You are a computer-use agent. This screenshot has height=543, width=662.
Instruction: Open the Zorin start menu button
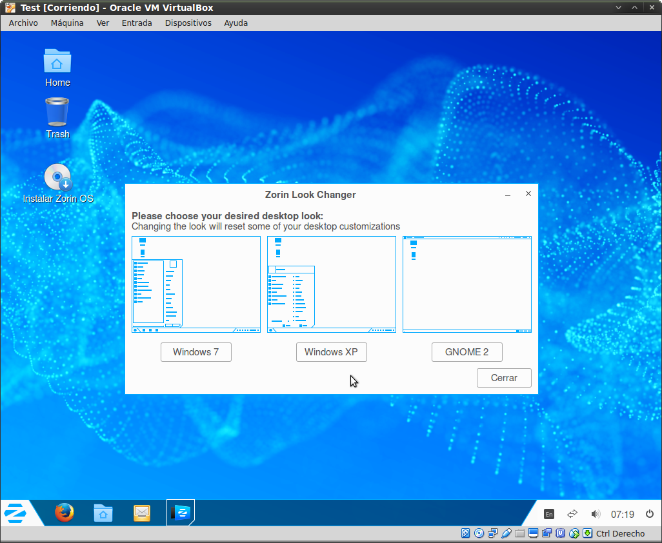coord(15,513)
